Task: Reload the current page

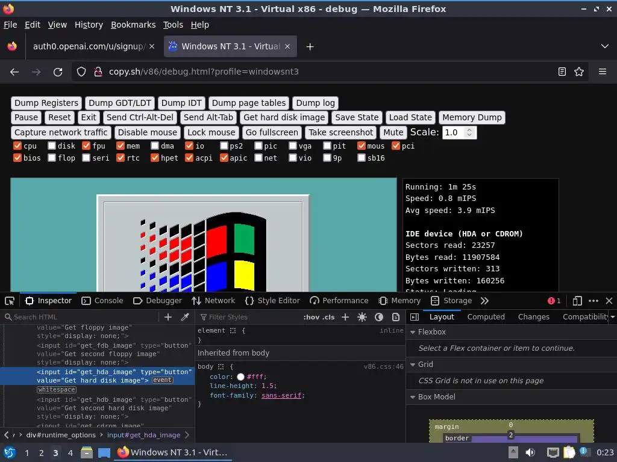Action: (58, 72)
